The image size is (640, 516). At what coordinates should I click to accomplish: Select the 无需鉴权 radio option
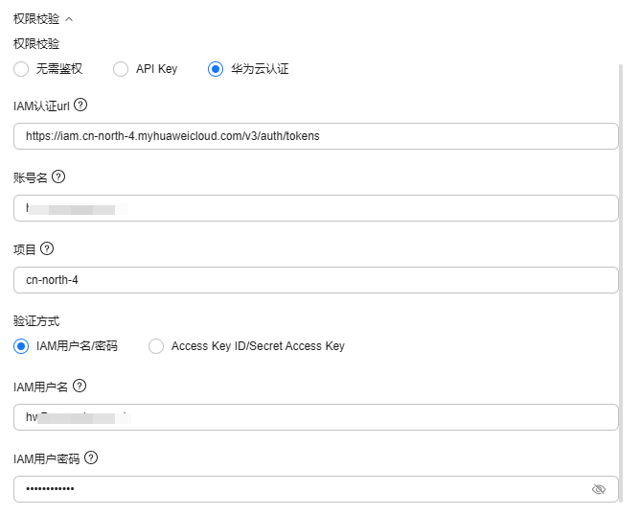pos(22,69)
